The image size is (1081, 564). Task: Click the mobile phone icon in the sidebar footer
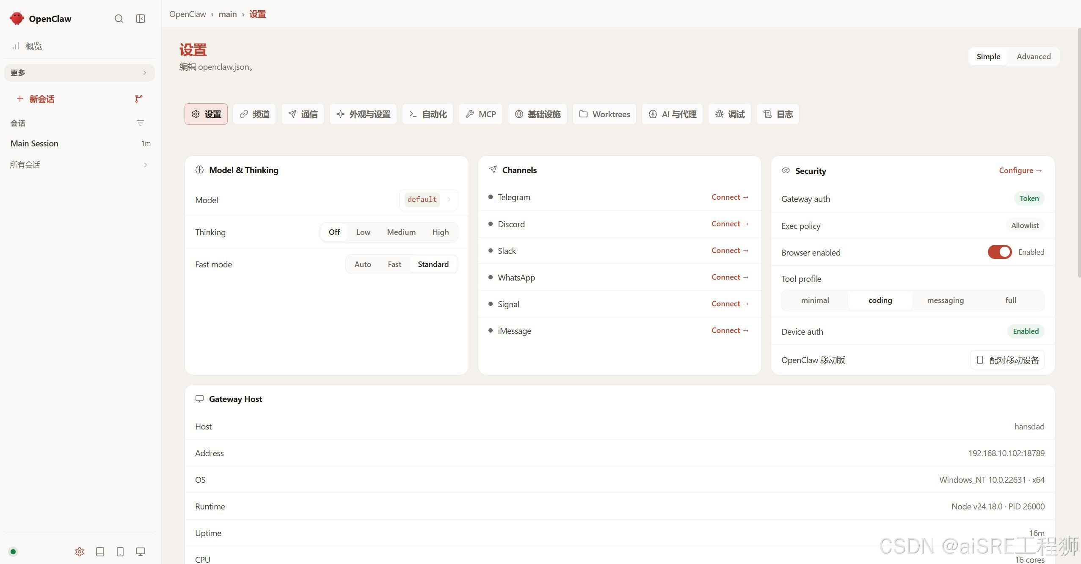tap(120, 551)
